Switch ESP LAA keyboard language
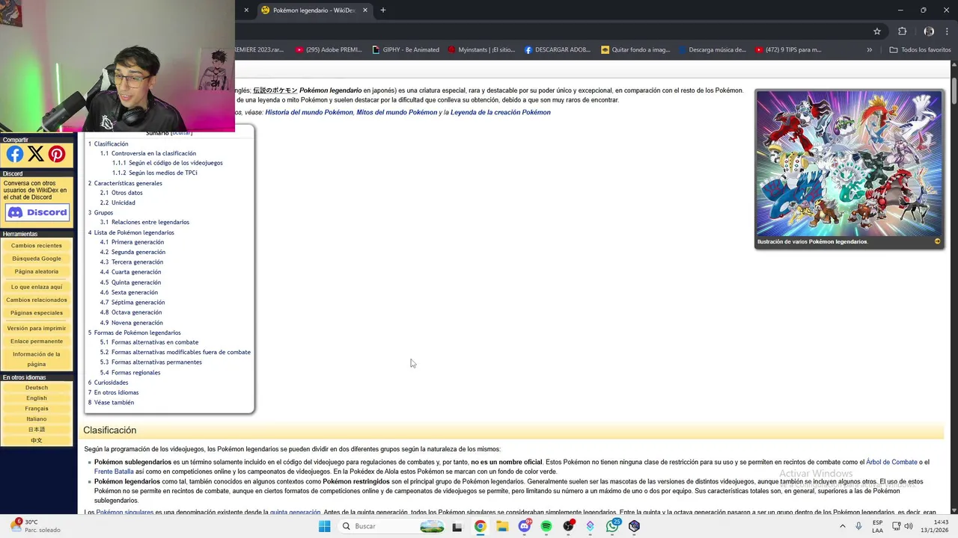958x538 pixels. pyautogui.click(x=877, y=526)
